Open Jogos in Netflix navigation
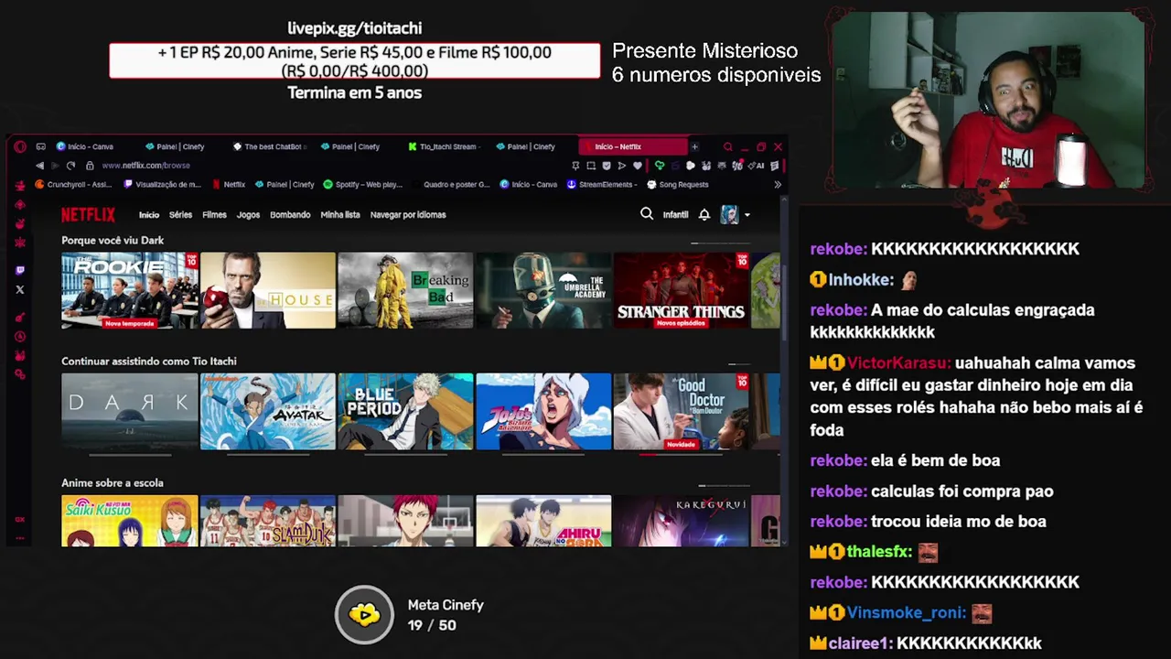 point(248,215)
